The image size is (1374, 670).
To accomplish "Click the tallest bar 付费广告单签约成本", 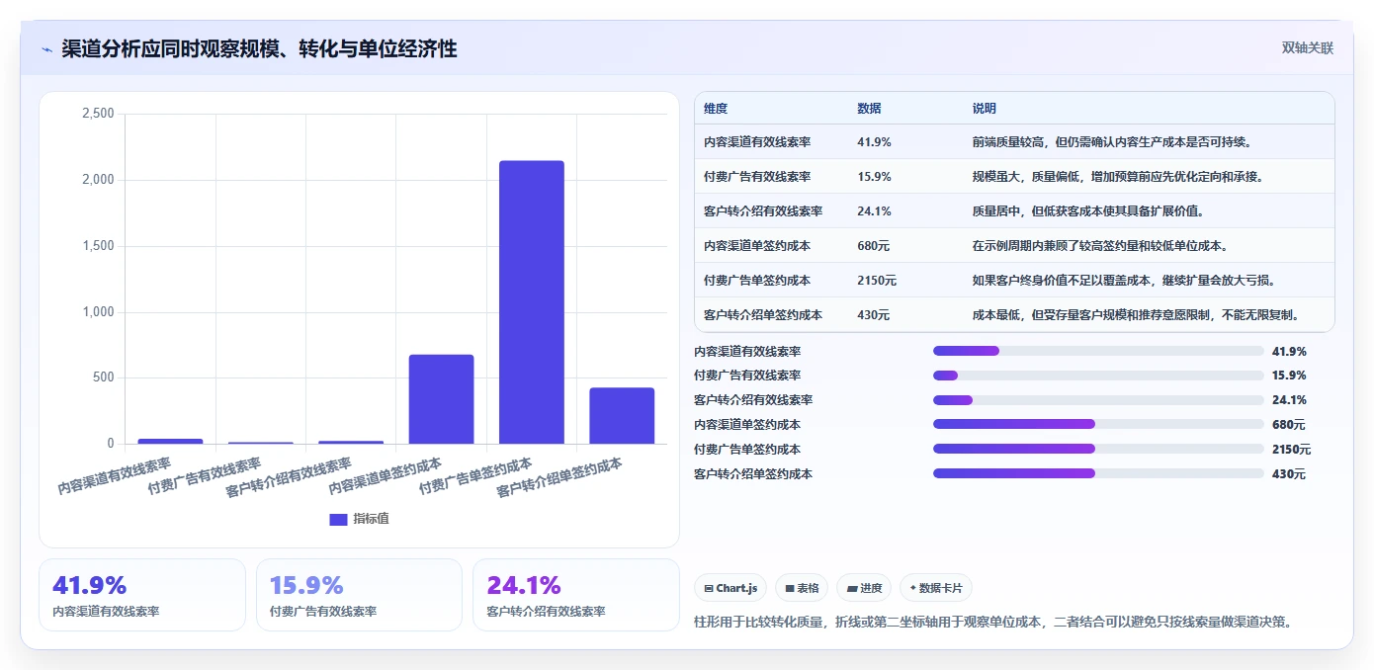I will pyautogui.click(x=532, y=302).
